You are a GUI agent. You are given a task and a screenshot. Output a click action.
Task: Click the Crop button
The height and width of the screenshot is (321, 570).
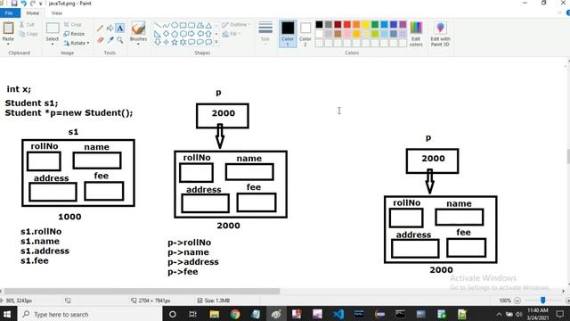(x=73, y=24)
